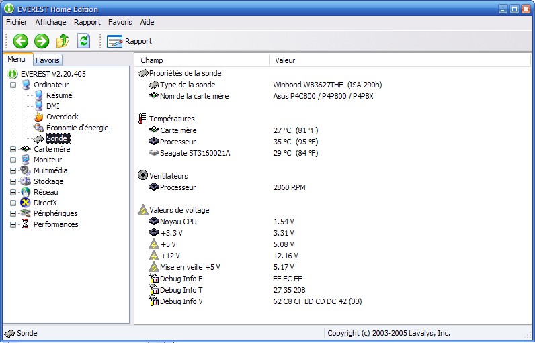
Task: Expand the Stockage tree node
Action: pos(13,181)
